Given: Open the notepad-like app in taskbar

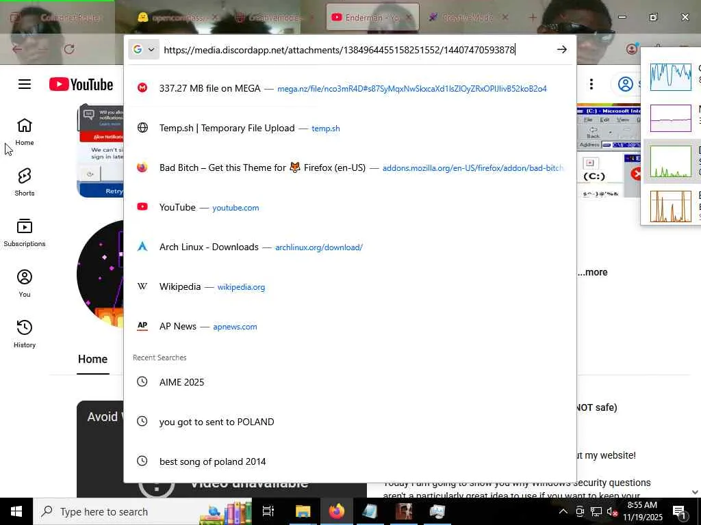Looking at the screenshot, I should 370,511.
